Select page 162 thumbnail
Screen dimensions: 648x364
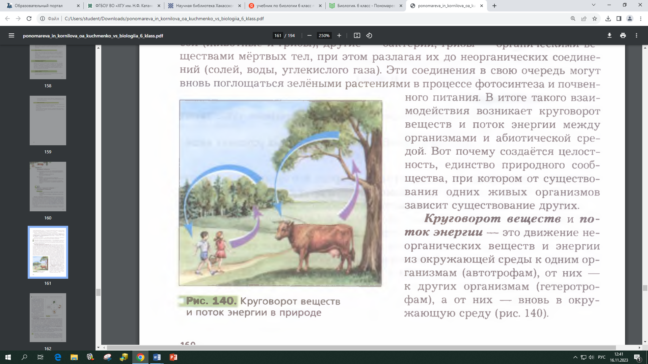(48, 317)
